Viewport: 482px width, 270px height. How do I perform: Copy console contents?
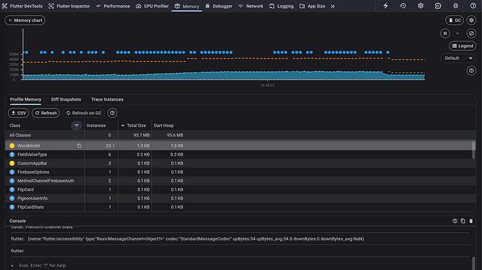pyautogui.click(x=463, y=221)
